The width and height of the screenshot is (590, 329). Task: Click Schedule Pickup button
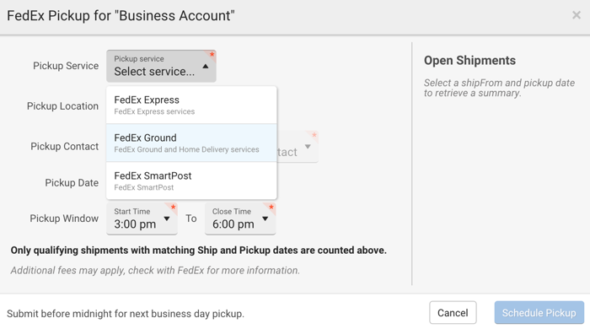click(x=539, y=312)
